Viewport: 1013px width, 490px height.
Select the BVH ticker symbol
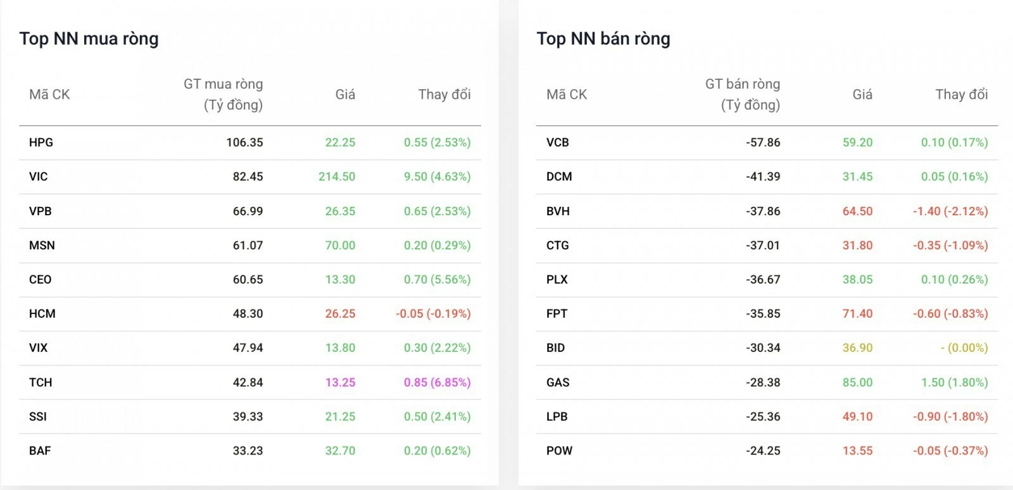point(558,211)
